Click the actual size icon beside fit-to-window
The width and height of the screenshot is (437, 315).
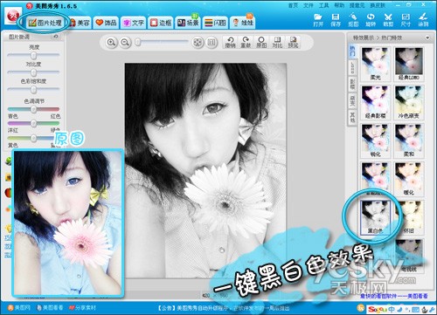point(212,43)
